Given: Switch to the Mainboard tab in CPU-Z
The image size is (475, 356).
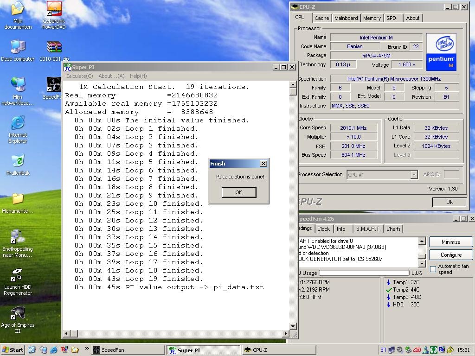Looking at the screenshot, I should pyautogui.click(x=346, y=18).
